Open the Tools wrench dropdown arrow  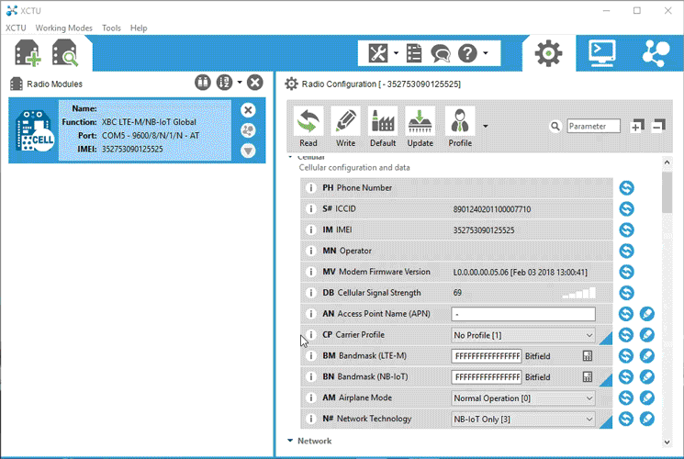[x=396, y=53]
